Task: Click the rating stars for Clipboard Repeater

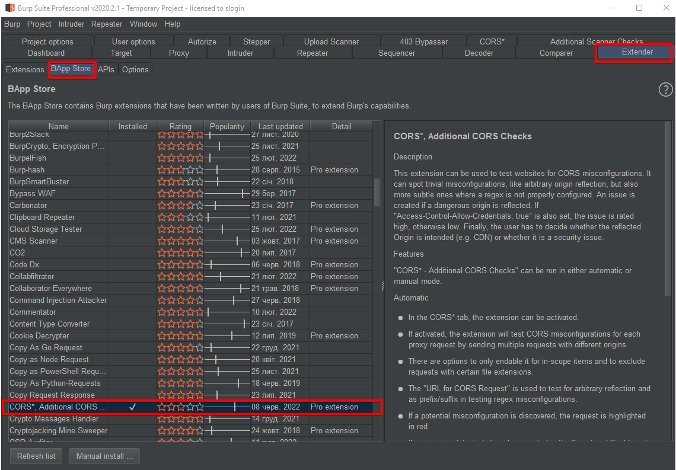Action: coord(180,217)
